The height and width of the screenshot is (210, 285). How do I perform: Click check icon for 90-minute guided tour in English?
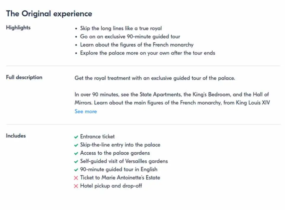(x=76, y=170)
